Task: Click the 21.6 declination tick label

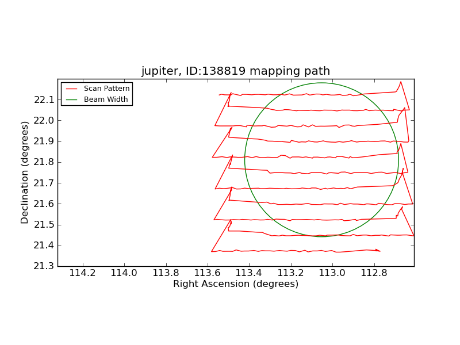Action: point(44,204)
